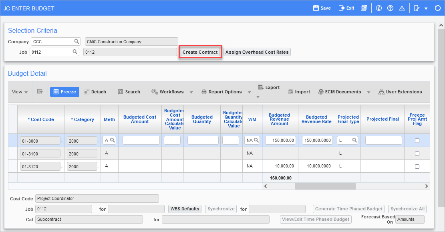Click the table scroll left arrow
The width and height of the screenshot is (445, 232).
(265, 186)
